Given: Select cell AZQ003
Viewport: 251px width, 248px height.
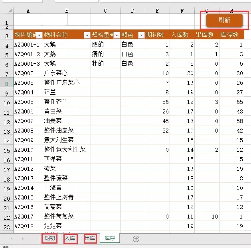Looking at the screenshot, I should (x=28, y=82).
